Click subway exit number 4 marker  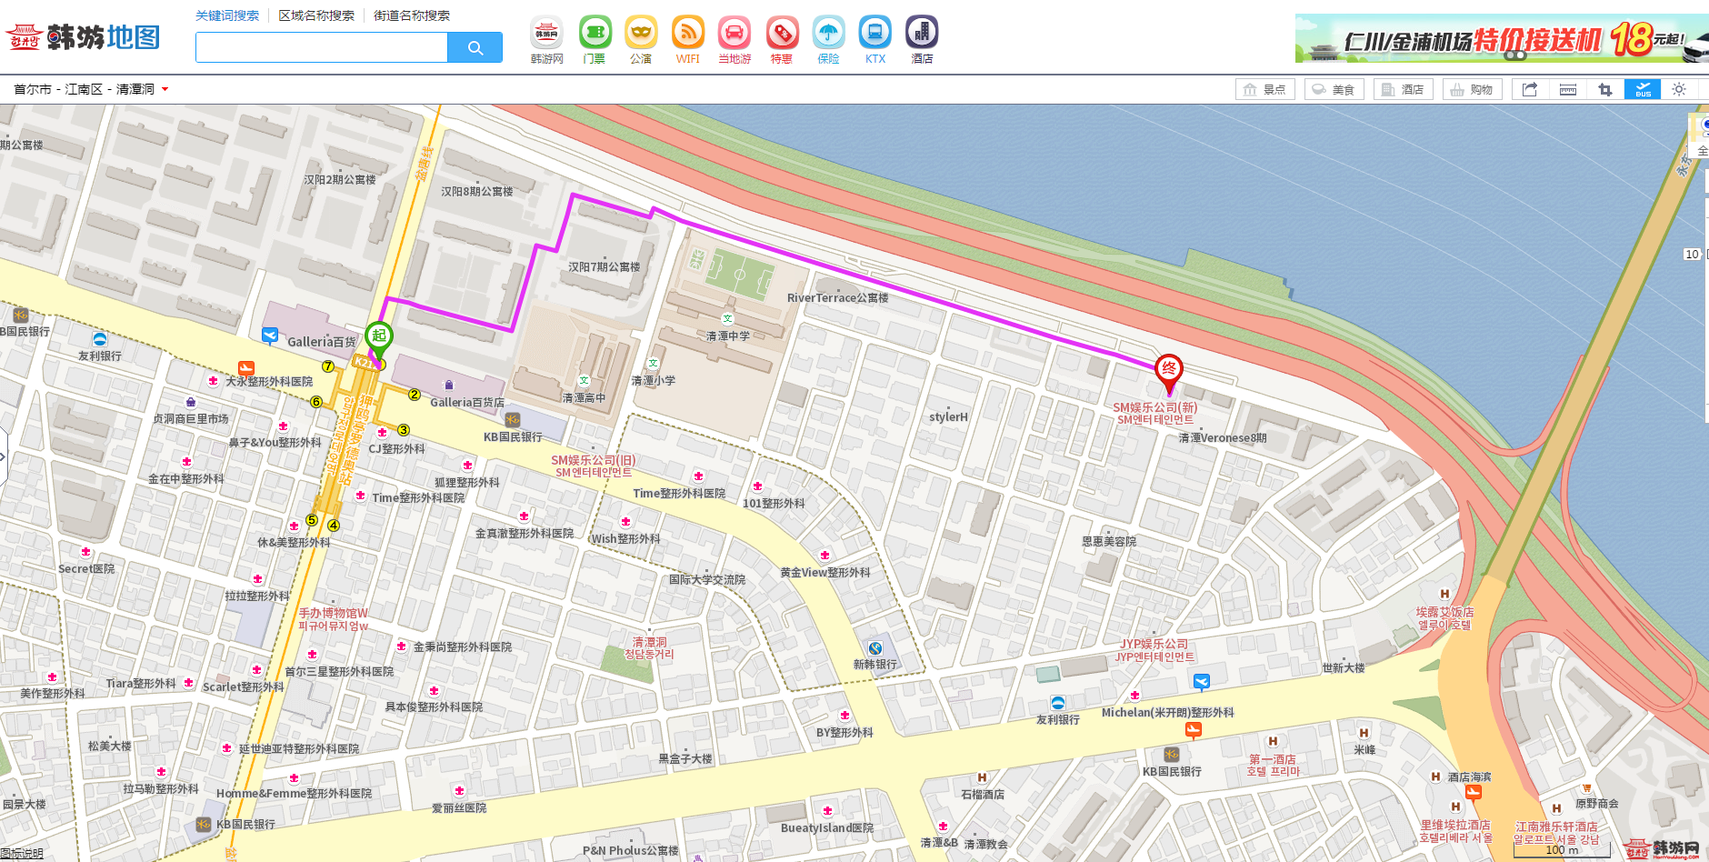tap(334, 526)
